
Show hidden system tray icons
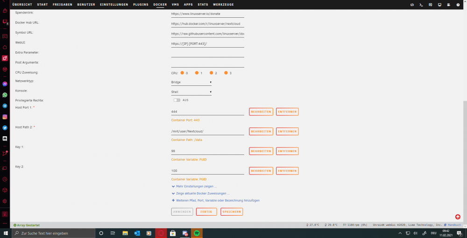(400, 233)
